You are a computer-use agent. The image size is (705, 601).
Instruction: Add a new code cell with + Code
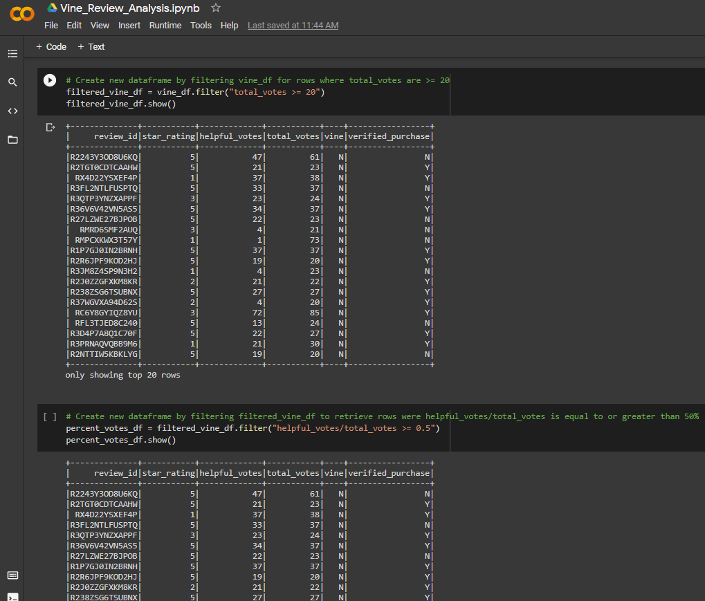pos(51,46)
